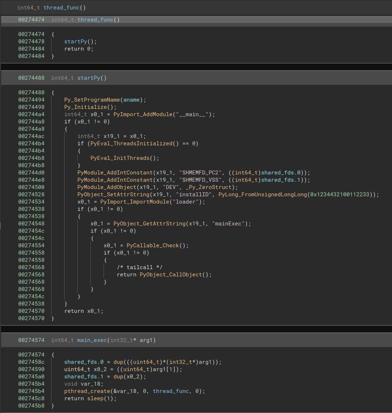Click address 00274590
Image resolution: width=392 pixels, height=413 pixels.
pos(31,369)
